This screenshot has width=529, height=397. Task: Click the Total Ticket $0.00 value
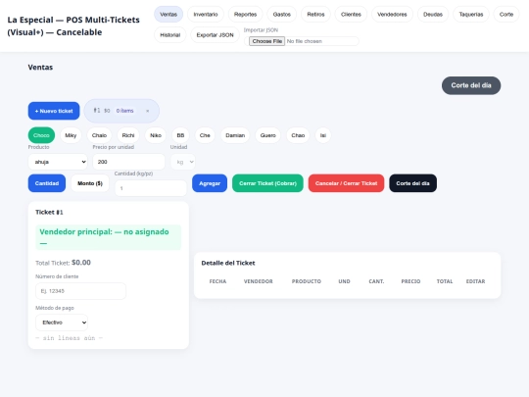(x=81, y=263)
